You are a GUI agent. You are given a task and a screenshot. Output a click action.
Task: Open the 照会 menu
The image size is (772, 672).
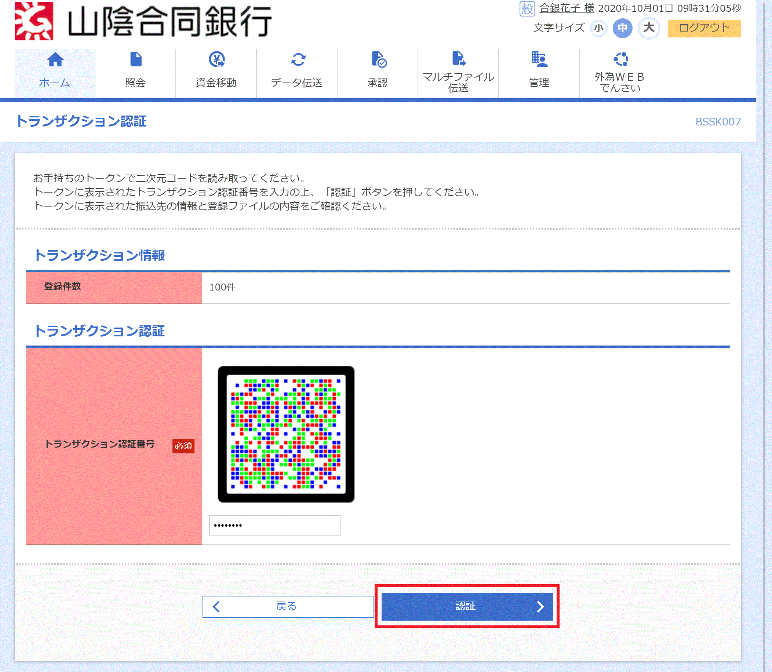point(135,73)
